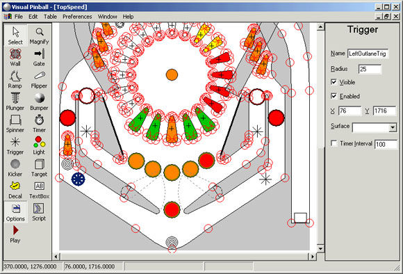The width and height of the screenshot is (403, 274).
Task: Click the horizontal scrollbar right arrow
Action: pyautogui.click(x=312, y=257)
